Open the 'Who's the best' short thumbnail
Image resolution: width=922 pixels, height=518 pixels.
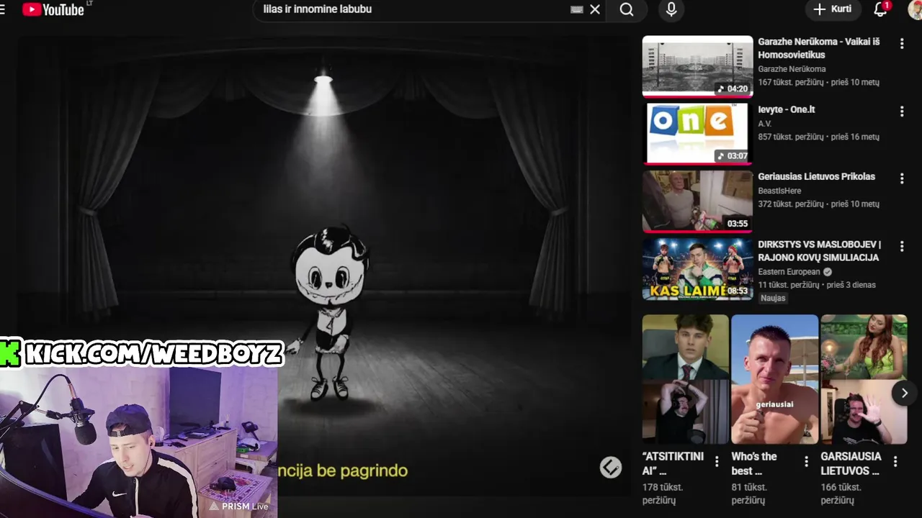coord(774,379)
